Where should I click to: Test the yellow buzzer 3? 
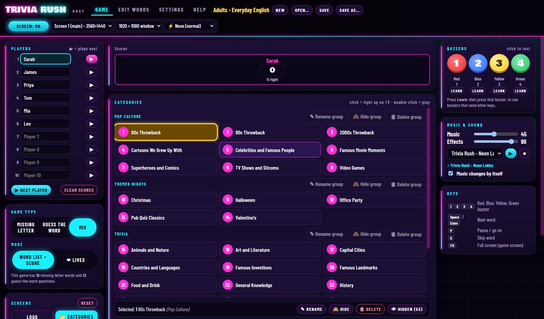499,63
